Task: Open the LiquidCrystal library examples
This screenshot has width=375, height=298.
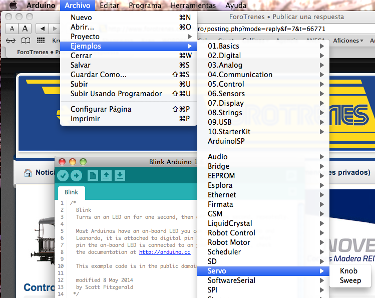Action: (x=263, y=223)
